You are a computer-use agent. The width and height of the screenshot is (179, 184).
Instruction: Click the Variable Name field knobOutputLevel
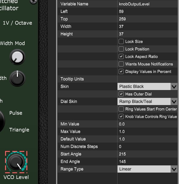point(147,4)
